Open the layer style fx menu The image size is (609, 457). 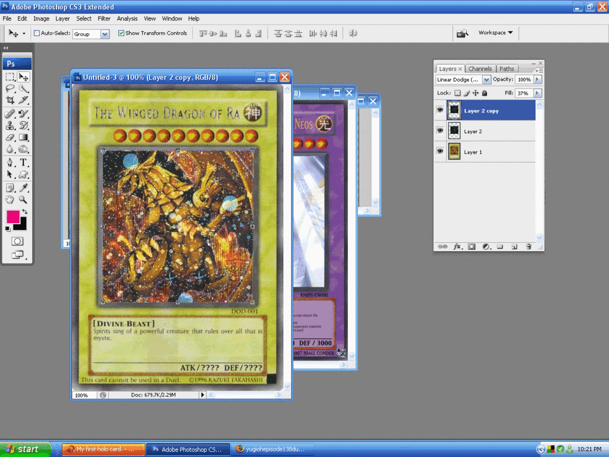pyautogui.click(x=457, y=246)
